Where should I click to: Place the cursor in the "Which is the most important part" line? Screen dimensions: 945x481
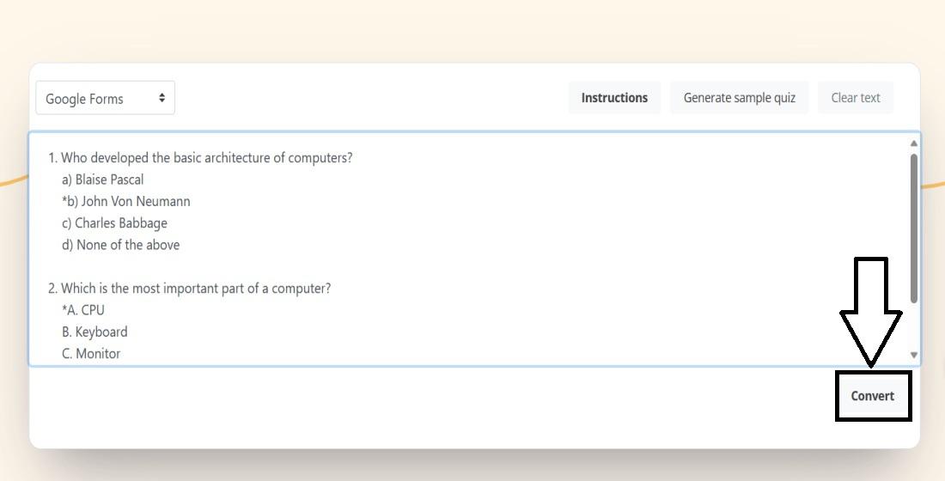pyautogui.click(x=189, y=288)
